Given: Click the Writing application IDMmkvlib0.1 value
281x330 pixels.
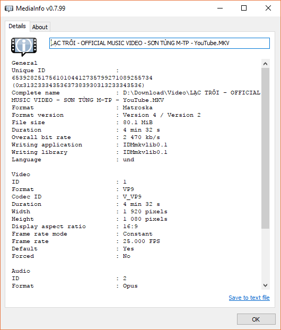Looking at the screenshot, I should click(145, 145).
